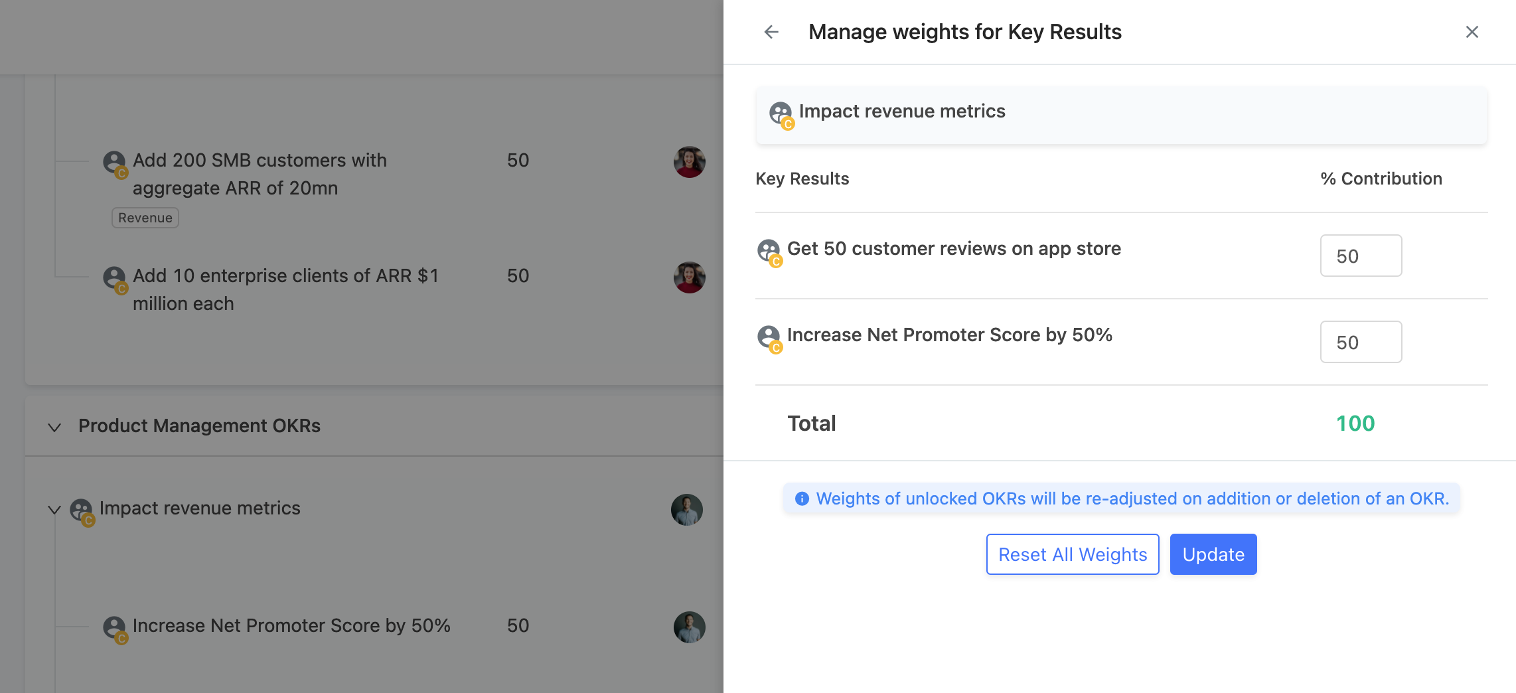Click 'Get 50 customer reviews on app store' text

coord(954,248)
